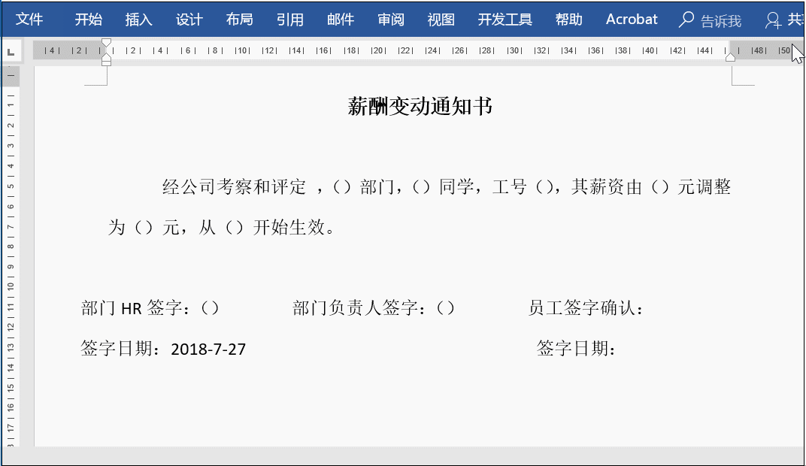Click the signature date 2018-7-27
806x466 pixels.
(x=208, y=349)
